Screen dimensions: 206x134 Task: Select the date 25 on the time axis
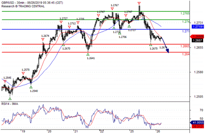click(132, 131)
